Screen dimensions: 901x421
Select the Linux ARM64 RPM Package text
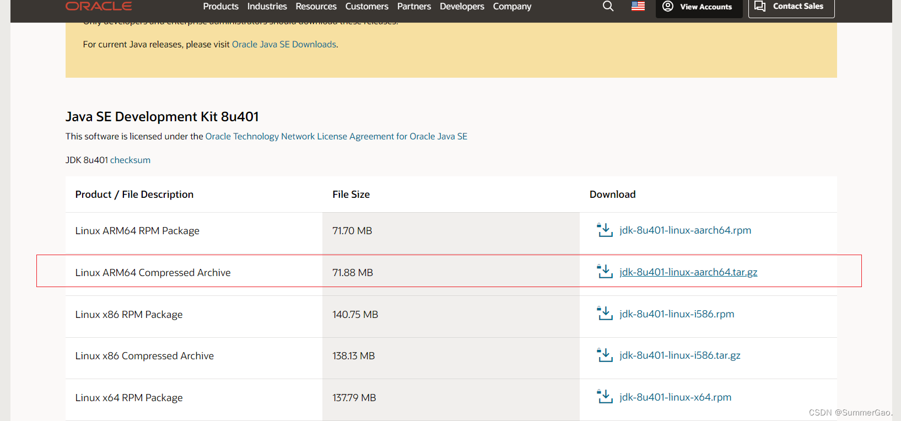pos(137,231)
